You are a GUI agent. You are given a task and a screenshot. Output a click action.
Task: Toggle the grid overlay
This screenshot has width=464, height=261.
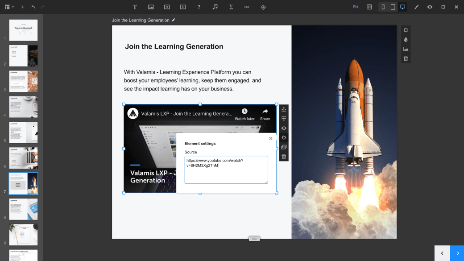pyautogui.click(x=369, y=7)
